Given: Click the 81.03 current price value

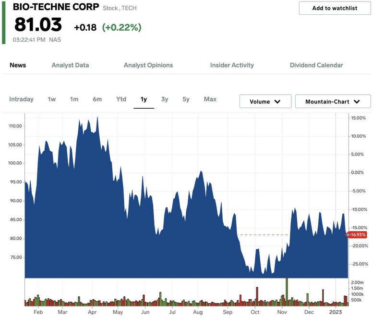Looking at the screenshot, I should tap(38, 25).
